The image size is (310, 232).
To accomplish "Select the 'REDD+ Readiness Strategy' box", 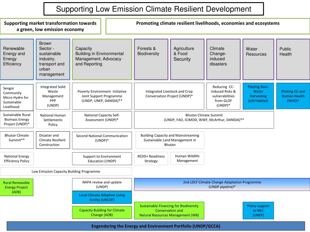I will click(151, 159).
